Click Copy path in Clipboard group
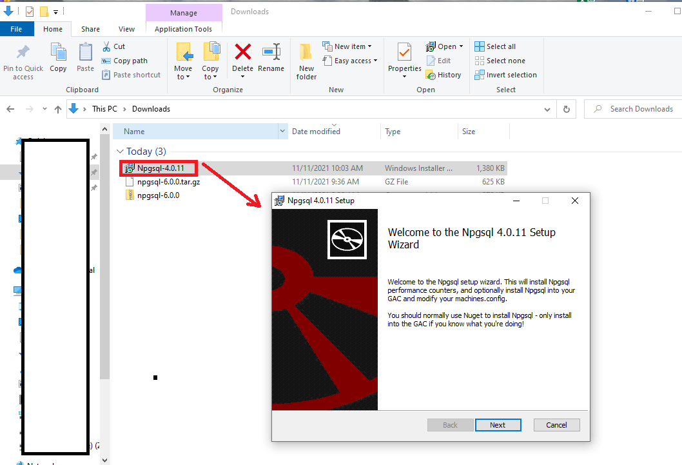Image resolution: width=682 pixels, height=465 pixels. point(124,61)
